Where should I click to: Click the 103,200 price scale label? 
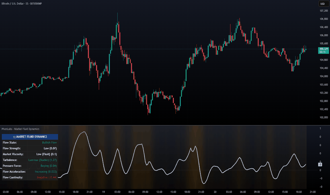tap(324, 93)
